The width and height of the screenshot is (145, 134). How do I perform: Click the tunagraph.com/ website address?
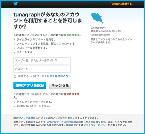[98, 35]
